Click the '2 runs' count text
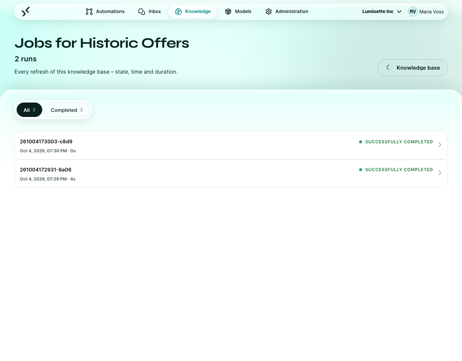The height and width of the screenshot is (361, 462). pos(26,59)
